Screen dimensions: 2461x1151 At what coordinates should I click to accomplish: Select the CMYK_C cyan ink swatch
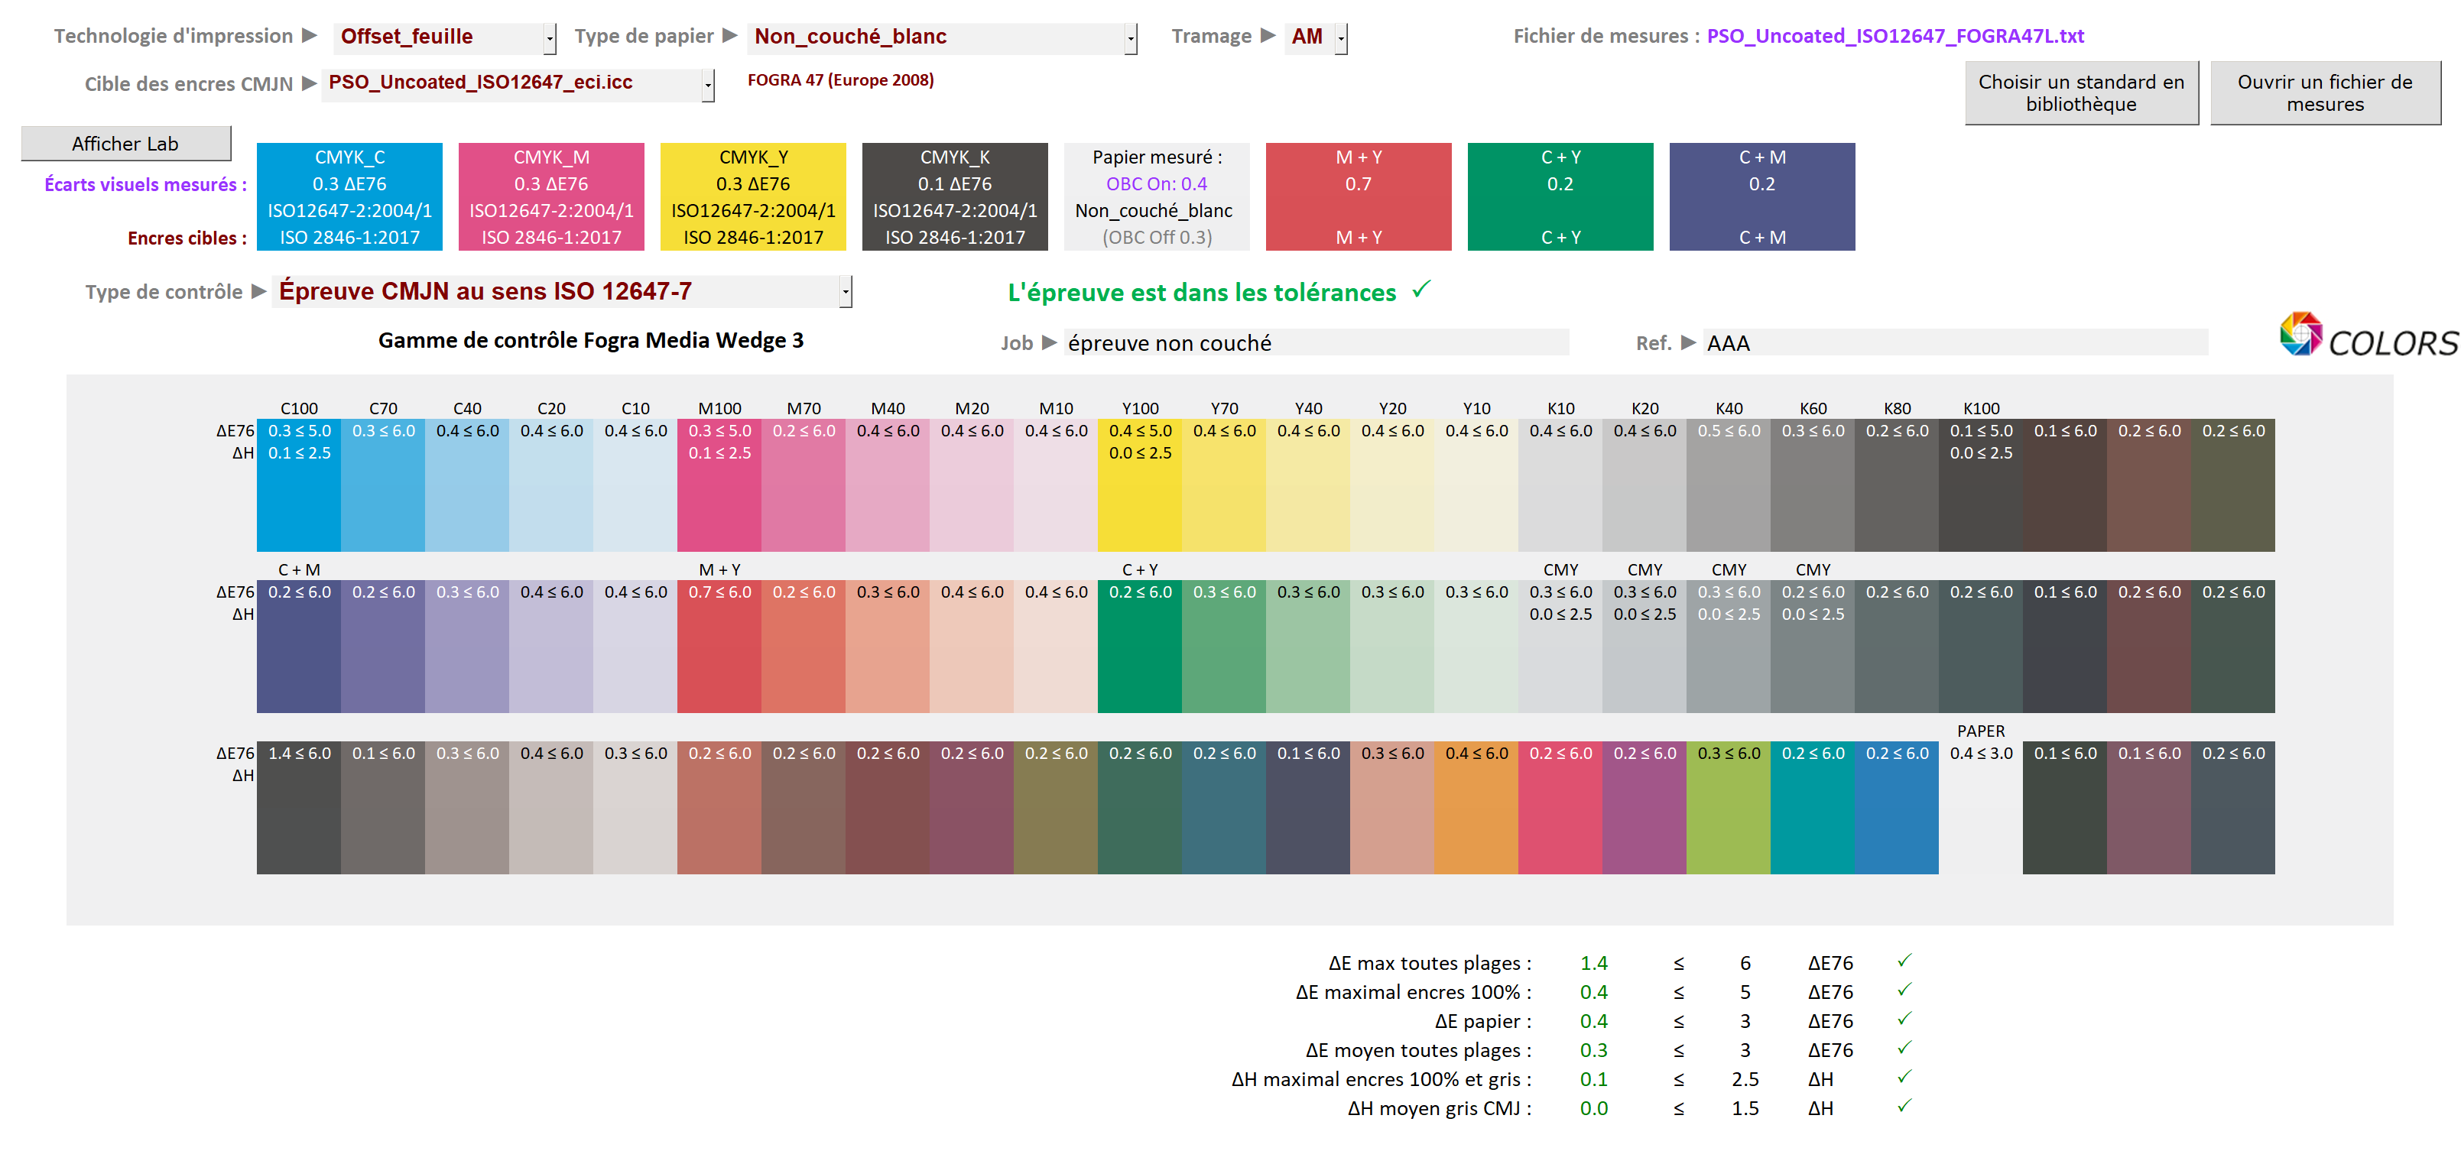[x=349, y=196]
